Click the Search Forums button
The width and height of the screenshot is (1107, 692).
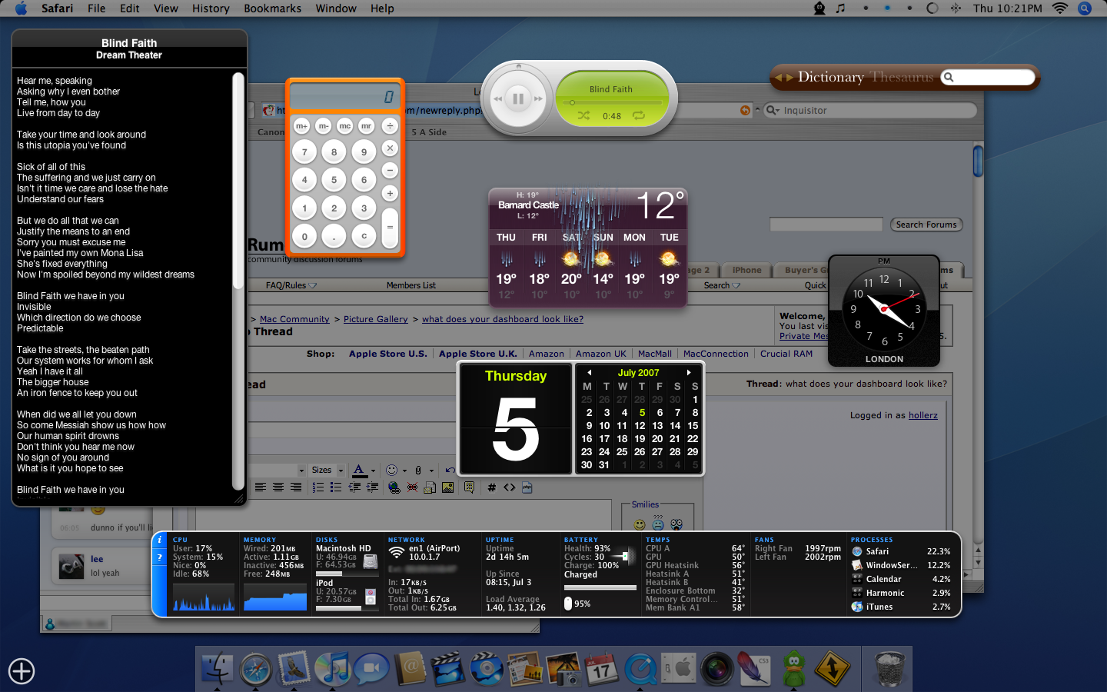[x=926, y=225]
